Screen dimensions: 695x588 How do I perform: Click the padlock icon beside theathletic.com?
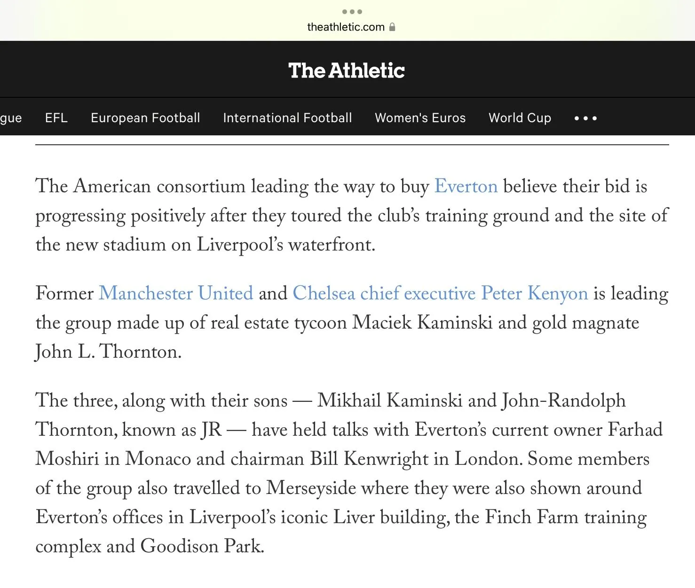(x=392, y=27)
